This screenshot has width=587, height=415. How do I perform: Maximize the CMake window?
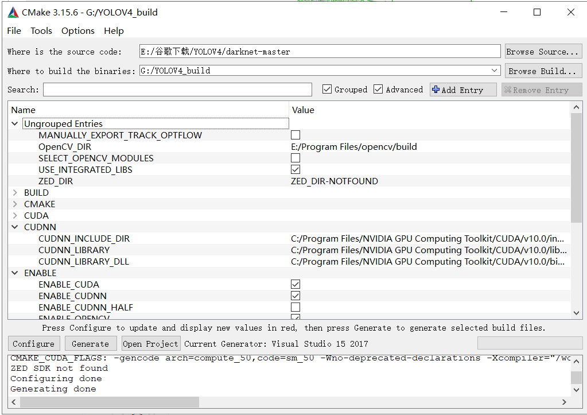(537, 12)
